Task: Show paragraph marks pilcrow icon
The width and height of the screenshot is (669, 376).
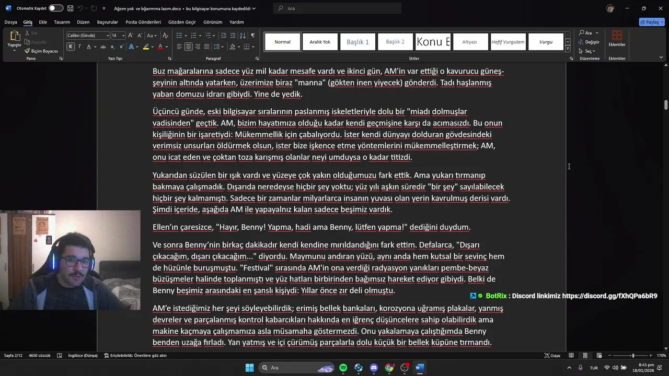Action: tap(252, 36)
